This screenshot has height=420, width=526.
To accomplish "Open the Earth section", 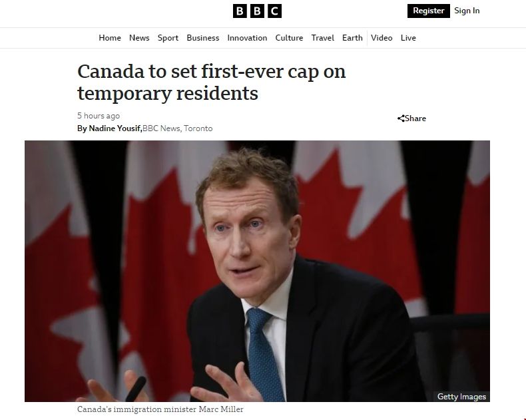I will point(352,38).
